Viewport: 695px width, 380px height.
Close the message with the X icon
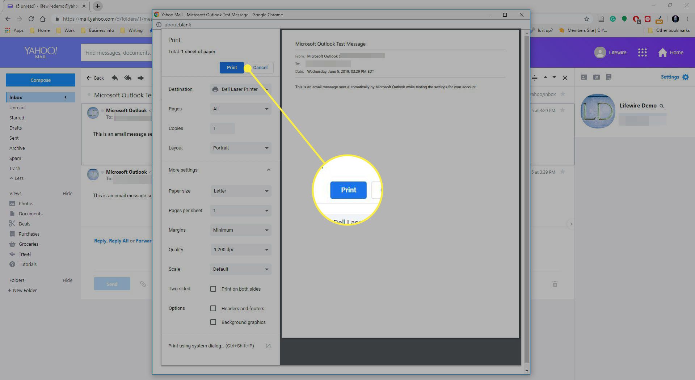(x=565, y=78)
